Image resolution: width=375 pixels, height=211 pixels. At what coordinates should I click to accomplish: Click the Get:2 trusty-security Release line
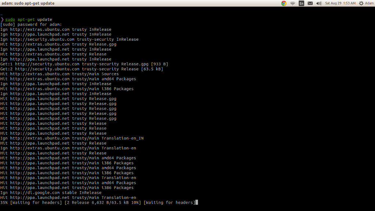point(81,69)
